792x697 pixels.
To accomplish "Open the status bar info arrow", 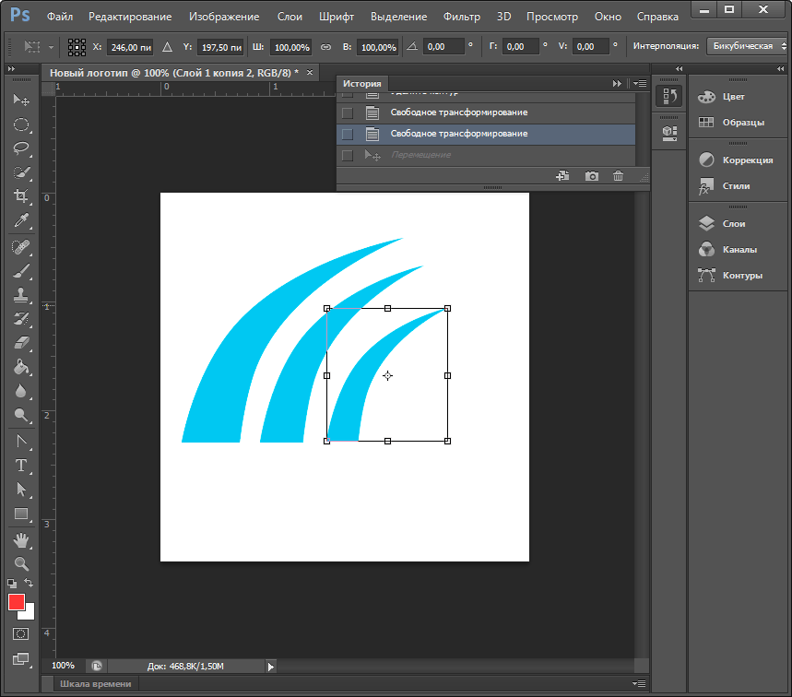I will click(x=271, y=666).
